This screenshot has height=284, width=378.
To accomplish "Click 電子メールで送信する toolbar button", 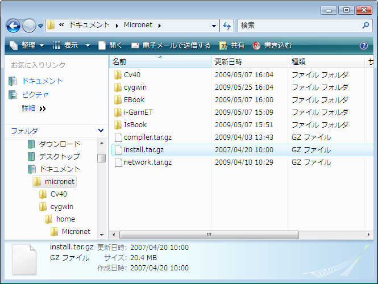I will pyautogui.click(x=171, y=45).
